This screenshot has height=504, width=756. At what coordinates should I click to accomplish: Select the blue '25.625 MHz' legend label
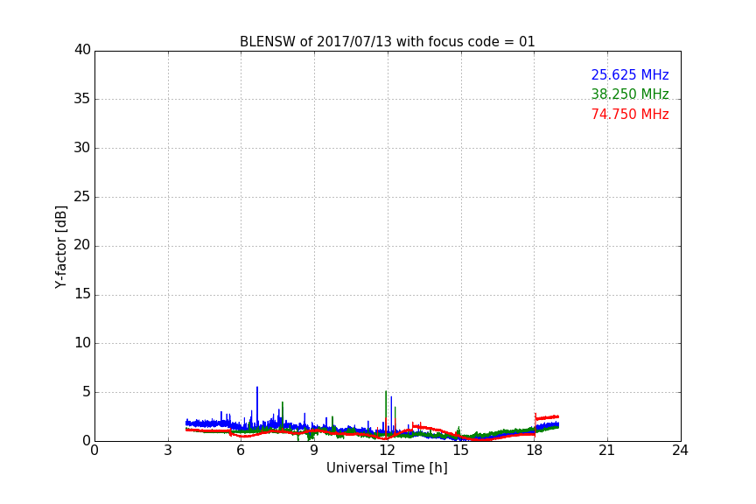tap(630, 74)
